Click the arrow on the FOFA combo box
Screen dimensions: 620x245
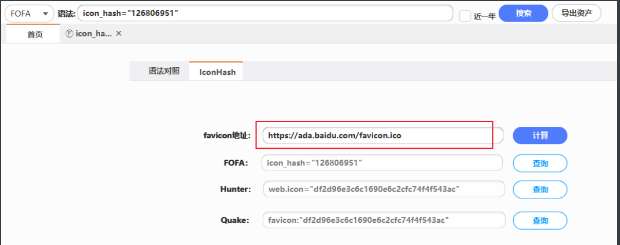[x=46, y=14]
